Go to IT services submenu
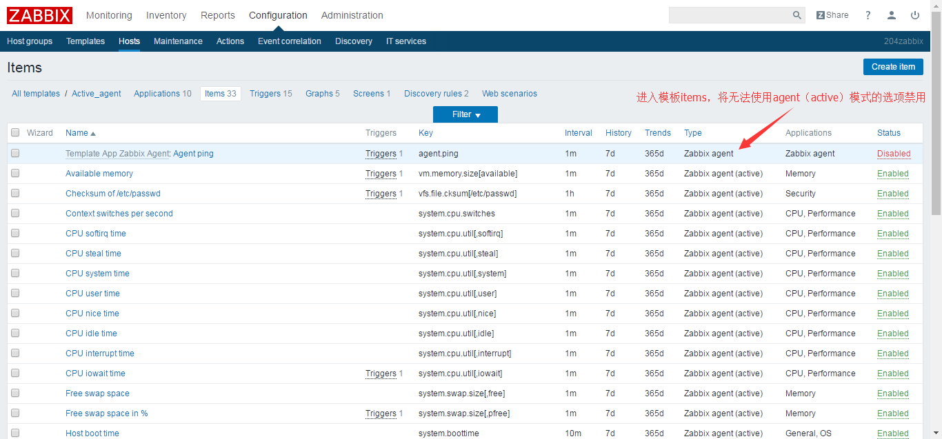 tap(406, 41)
